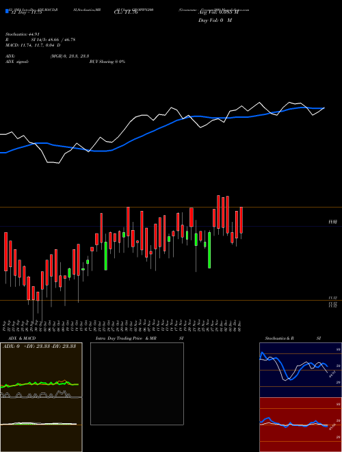Click the 'Stochastics & R' panel title
Image resolution: width=342 pixels, height=452 pixels.
pos(279,338)
